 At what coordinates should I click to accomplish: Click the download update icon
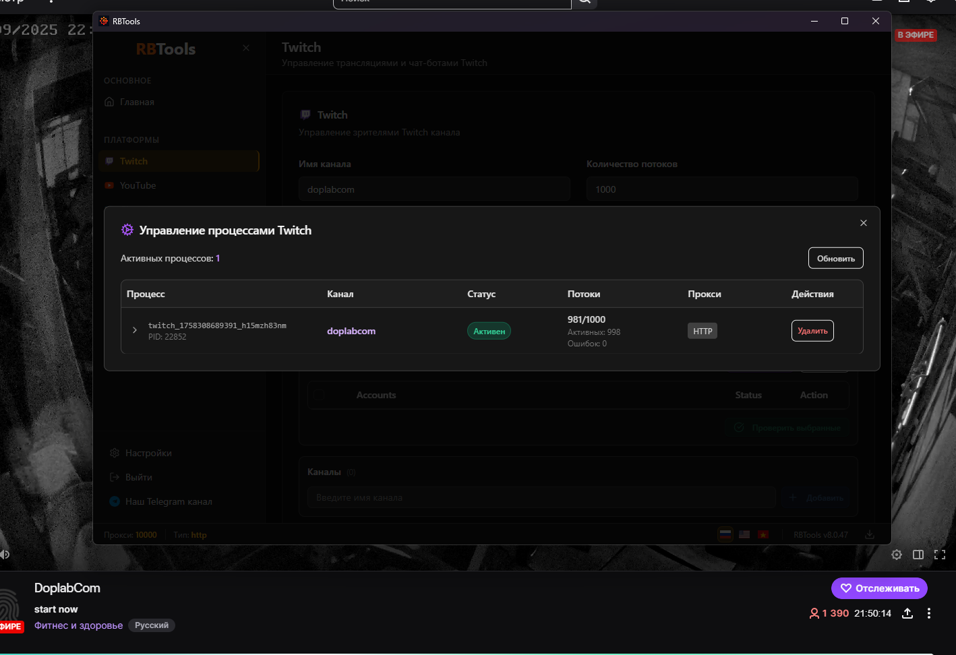point(870,534)
